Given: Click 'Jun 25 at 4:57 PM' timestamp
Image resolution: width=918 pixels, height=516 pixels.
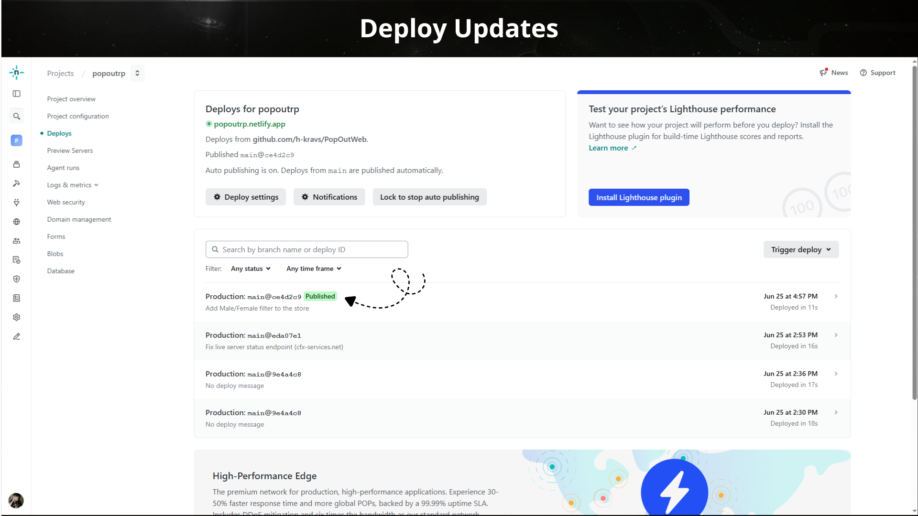Looking at the screenshot, I should coord(790,296).
